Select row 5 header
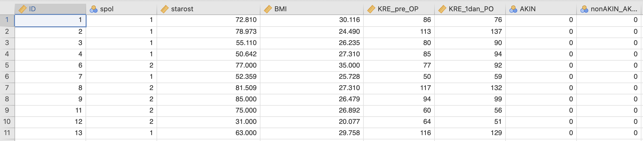 click(7, 65)
